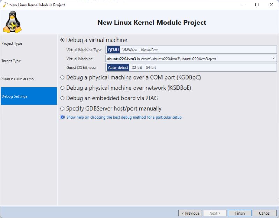Click inside the ubuntu2204vm3 virtual machine field
The width and height of the screenshot is (279, 218).
point(174,58)
